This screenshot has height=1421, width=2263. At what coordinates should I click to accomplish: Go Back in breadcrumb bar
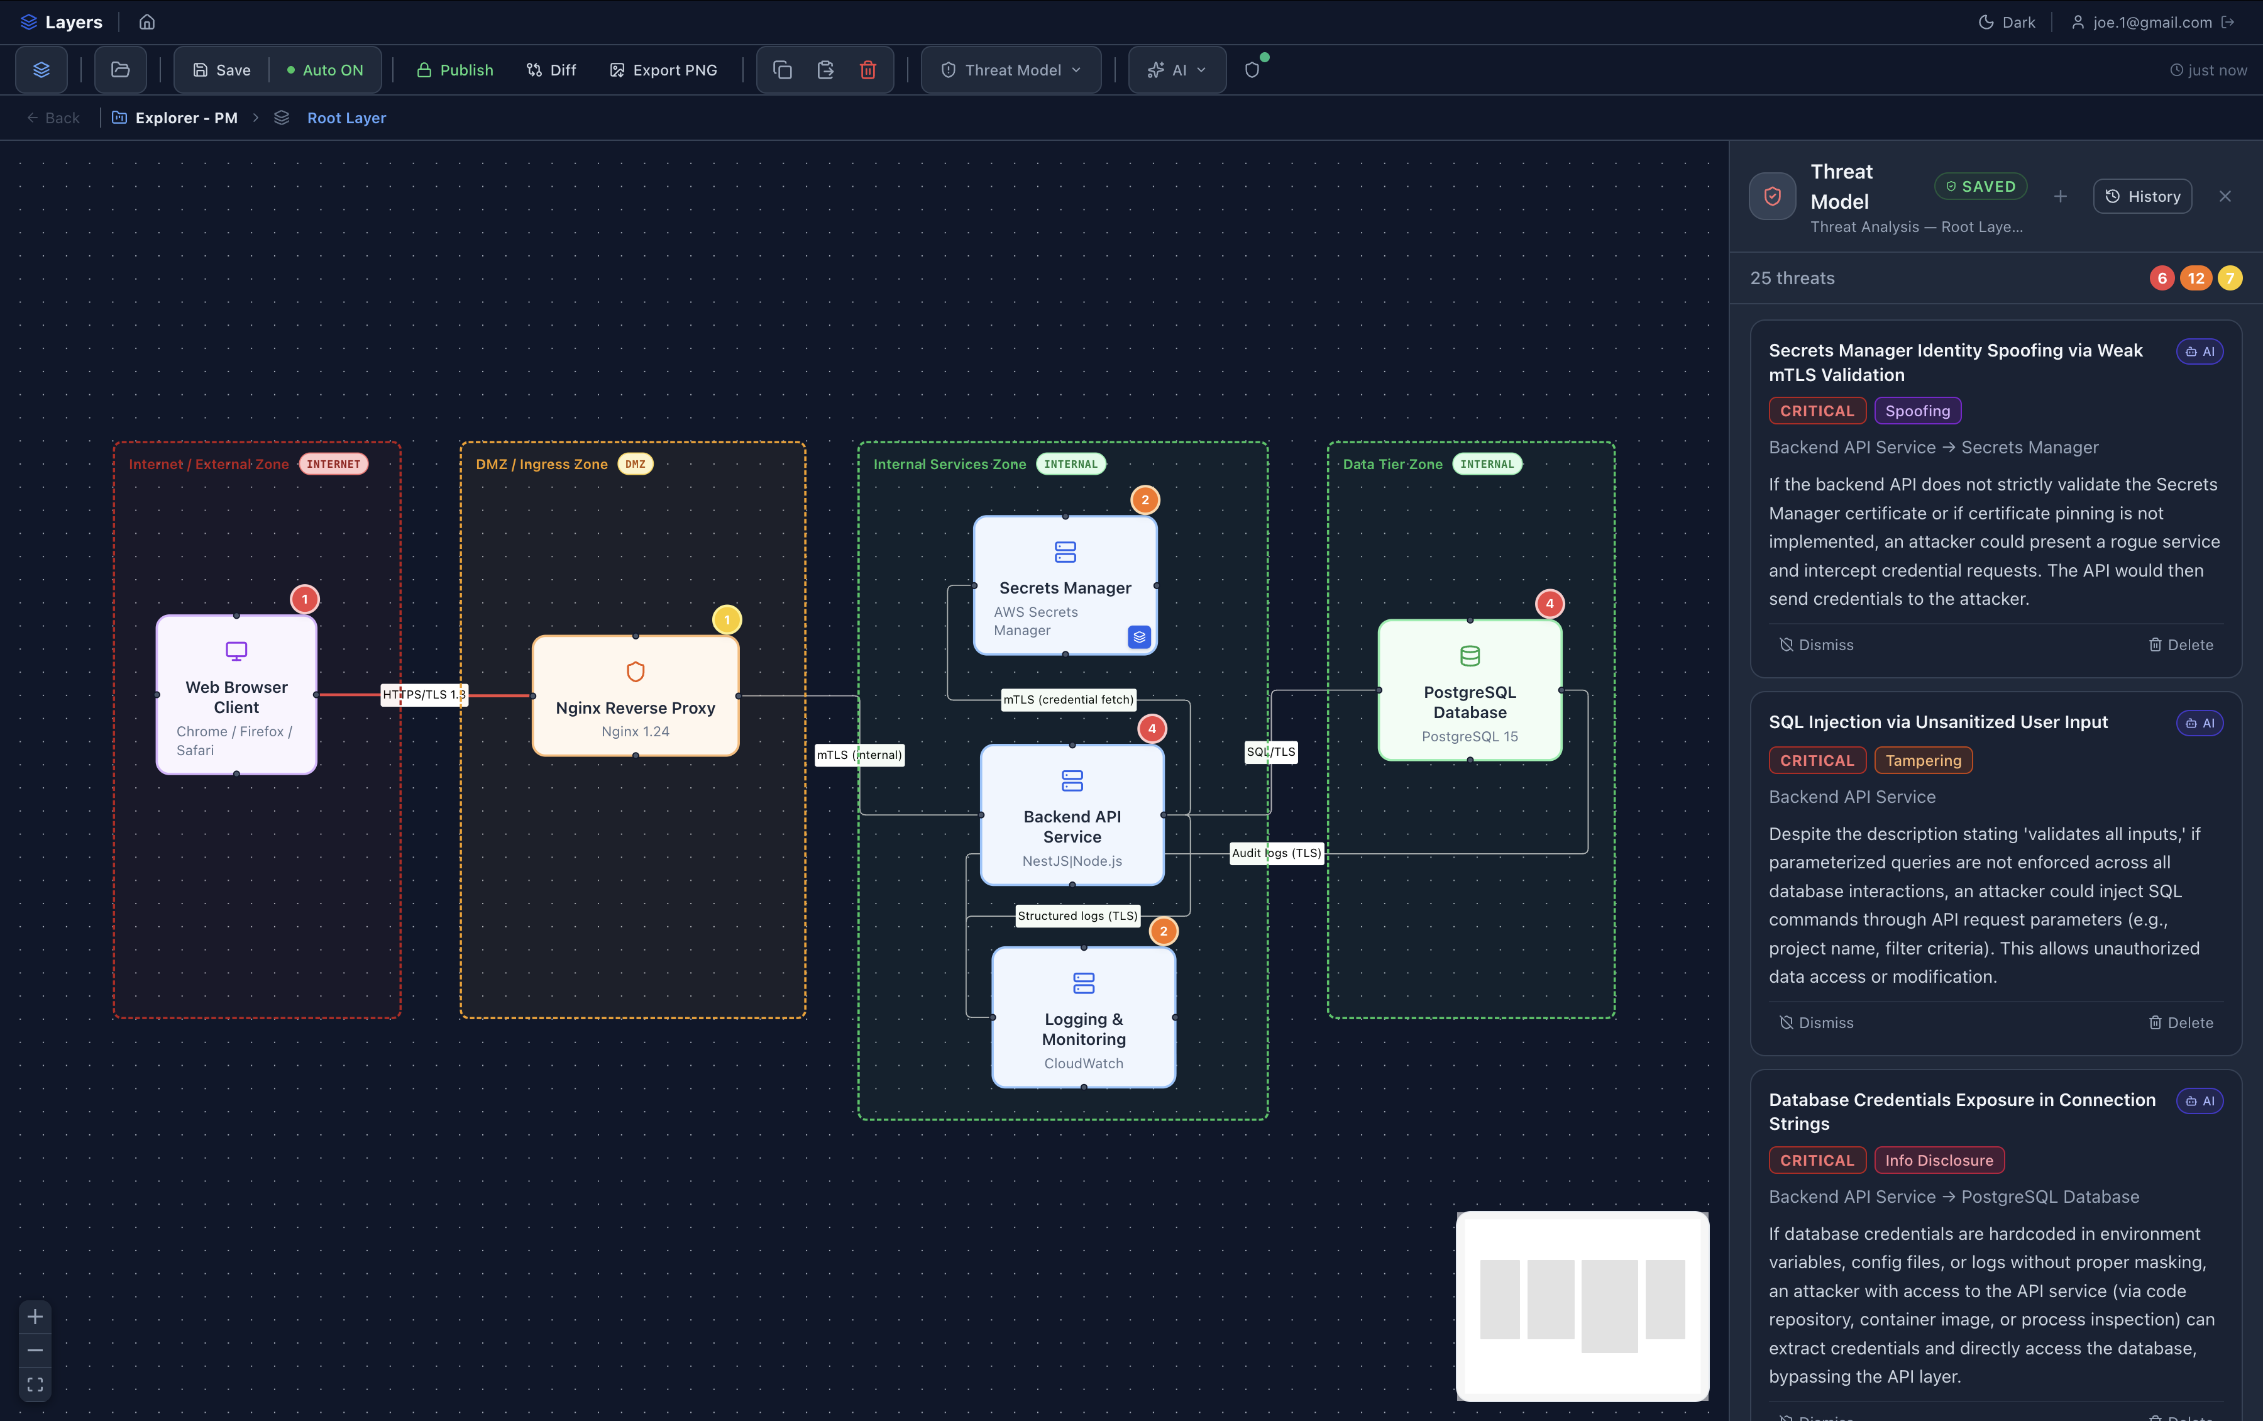(x=53, y=118)
